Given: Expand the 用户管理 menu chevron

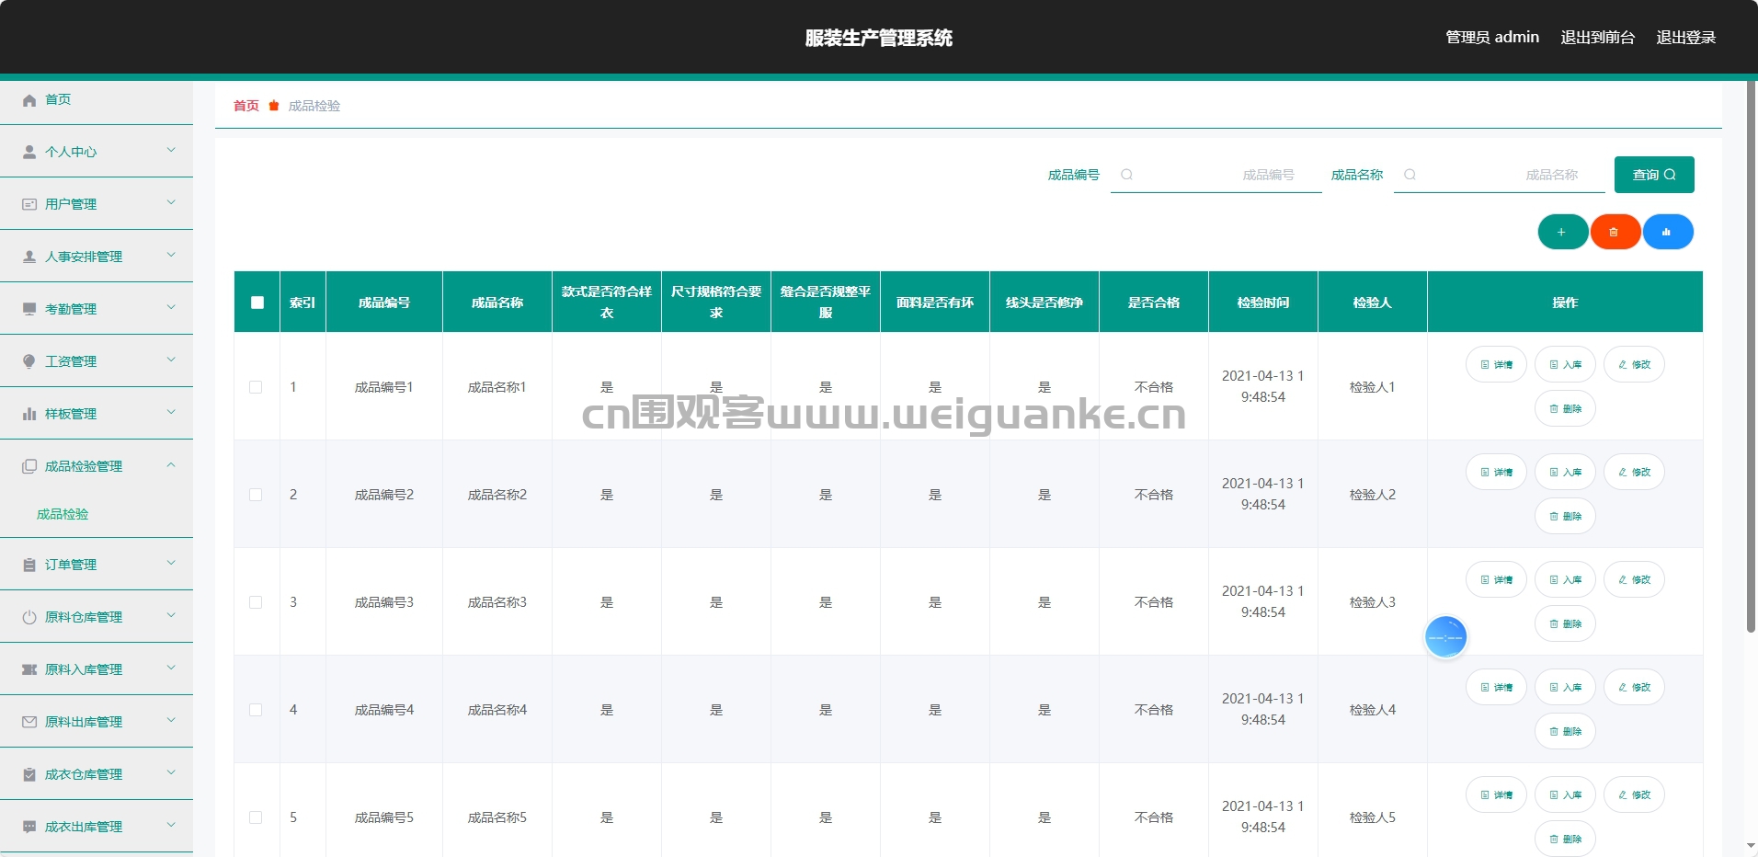Looking at the screenshot, I should coord(171,202).
